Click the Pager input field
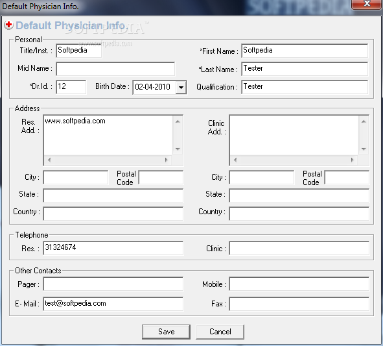Image resolution: width=383 pixels, height=346 pixels. pos(113,284)
